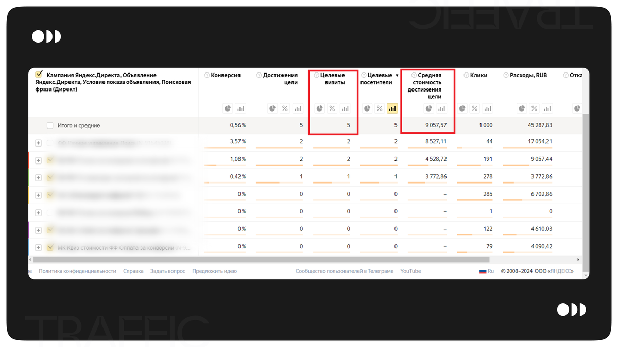Open info hint icon beside Расходы, RUB header

[x=506, y=75]
